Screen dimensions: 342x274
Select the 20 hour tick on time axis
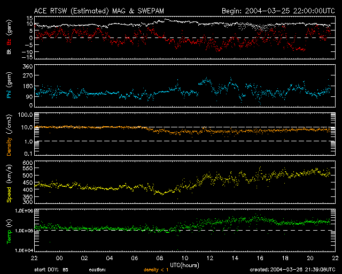coord(309,258)
